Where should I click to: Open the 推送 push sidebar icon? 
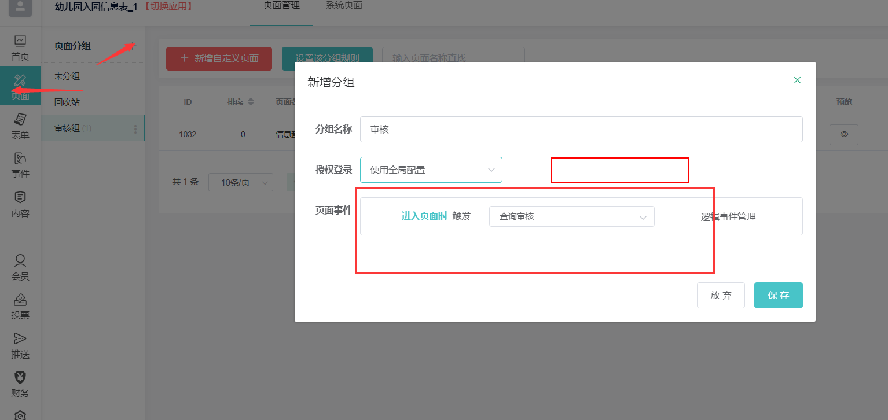[20, 346]
